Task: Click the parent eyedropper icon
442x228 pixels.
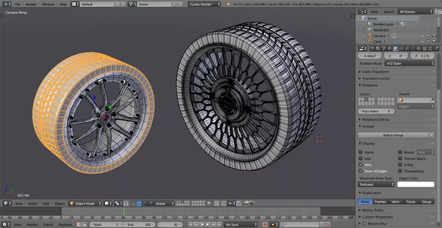Action: coord(432,100)
